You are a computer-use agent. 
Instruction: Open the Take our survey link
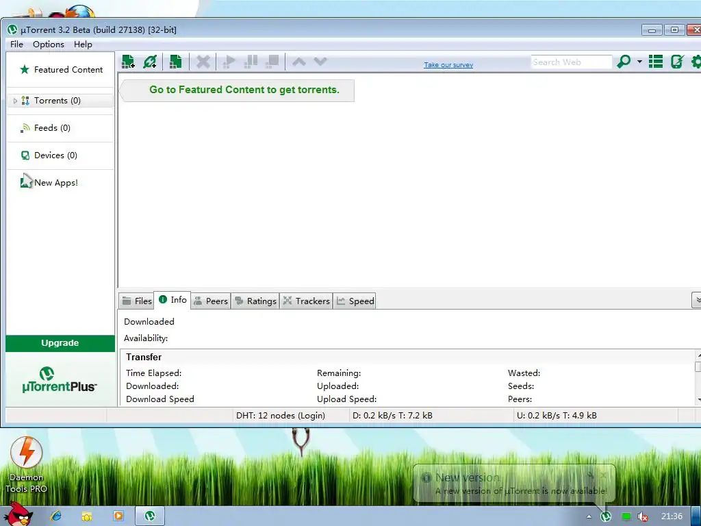[448, 65]
